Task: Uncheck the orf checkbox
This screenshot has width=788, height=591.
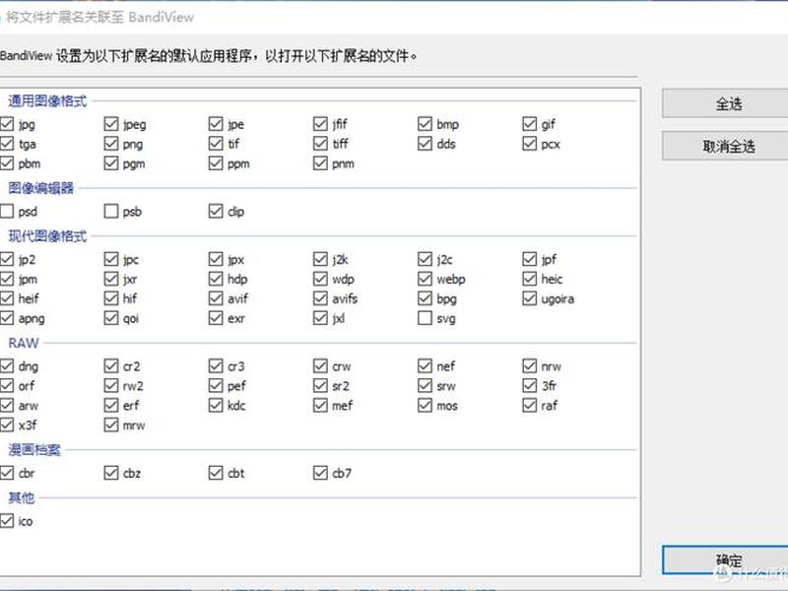Action: pyautogui.click(x=7, y=385)
